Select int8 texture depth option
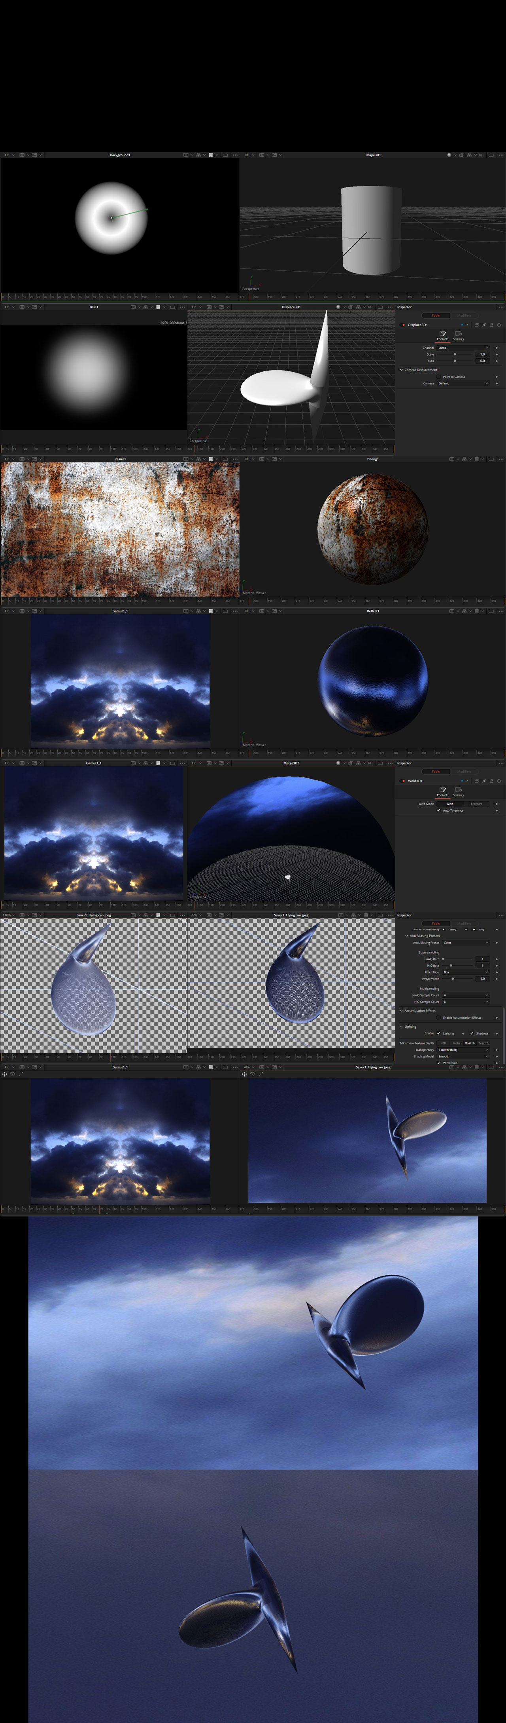 click(x=443, y=1044)
